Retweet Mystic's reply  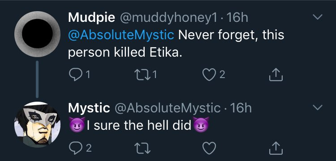142,149
